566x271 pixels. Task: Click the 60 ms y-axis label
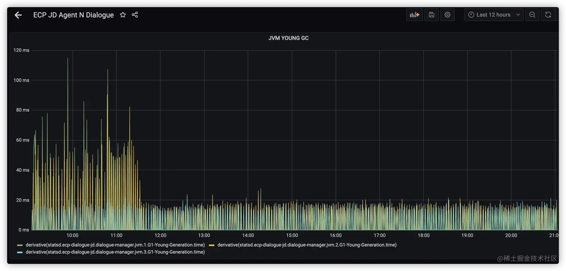click(x=22, y=140)
